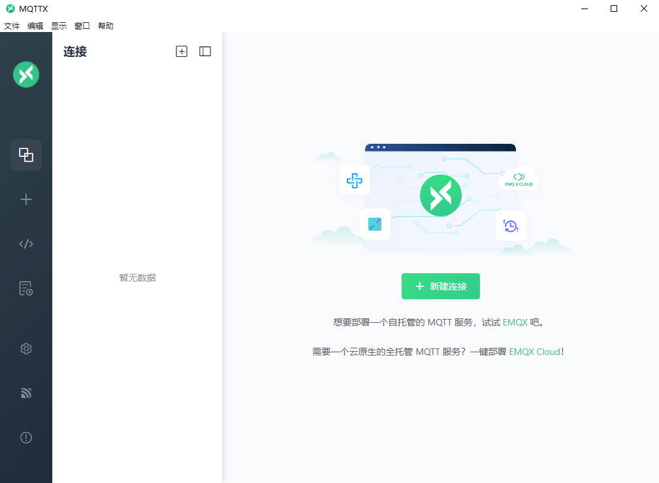Open the 帮助 menu
This screenshot has width=659, height=483.
106,26
